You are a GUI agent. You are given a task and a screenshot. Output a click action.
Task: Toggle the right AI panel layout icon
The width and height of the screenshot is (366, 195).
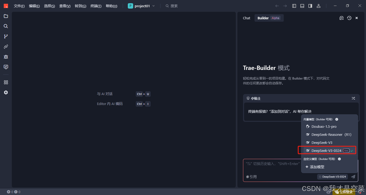[x=310, y=6]
